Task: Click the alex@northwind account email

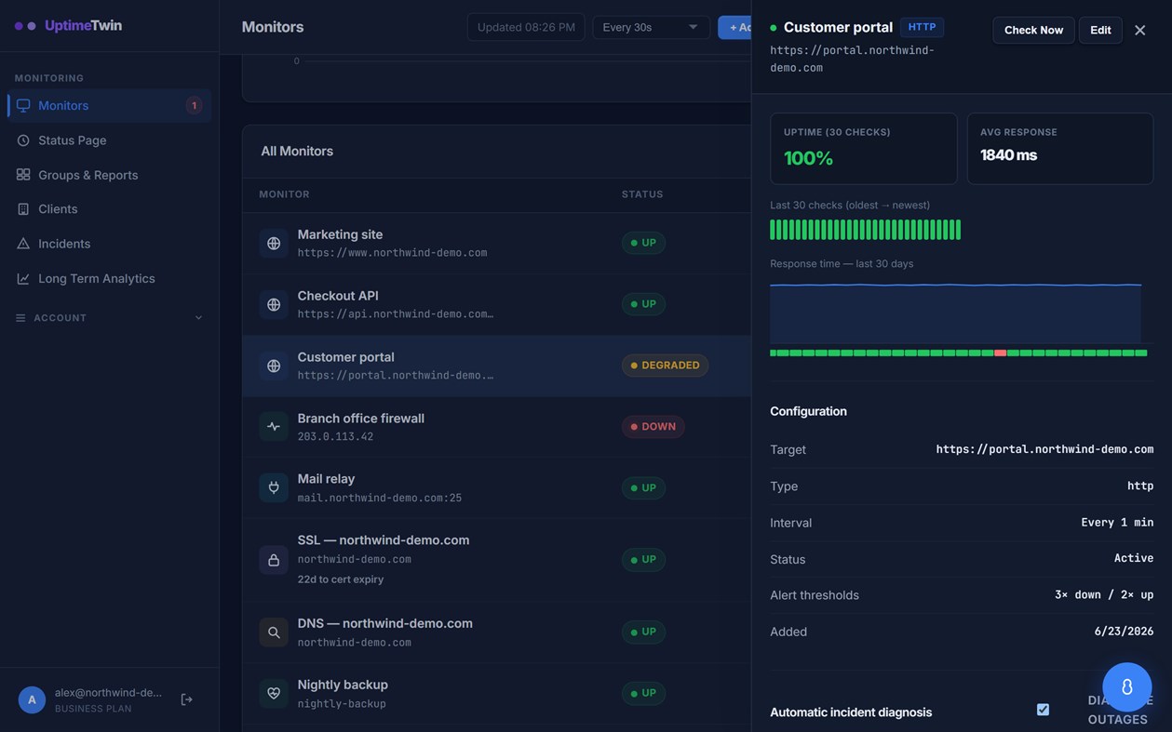Action: (108, 693)
